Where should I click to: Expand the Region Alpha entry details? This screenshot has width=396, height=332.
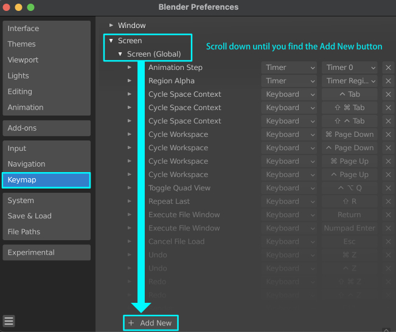point(130,81)
